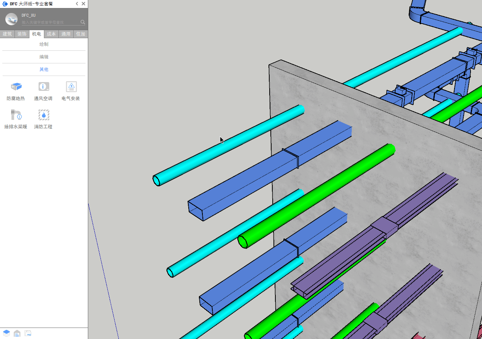Image resolution: width=482 pixels, height=339 pixels.
Task: Switch to the 建筑 tab
Action: click(7, 34)
